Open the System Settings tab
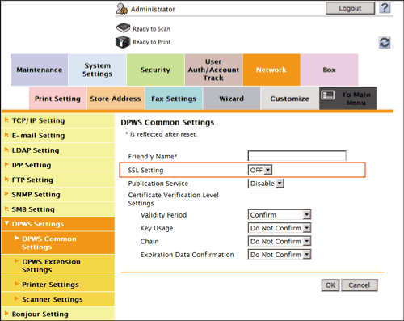 coord(97,70)
